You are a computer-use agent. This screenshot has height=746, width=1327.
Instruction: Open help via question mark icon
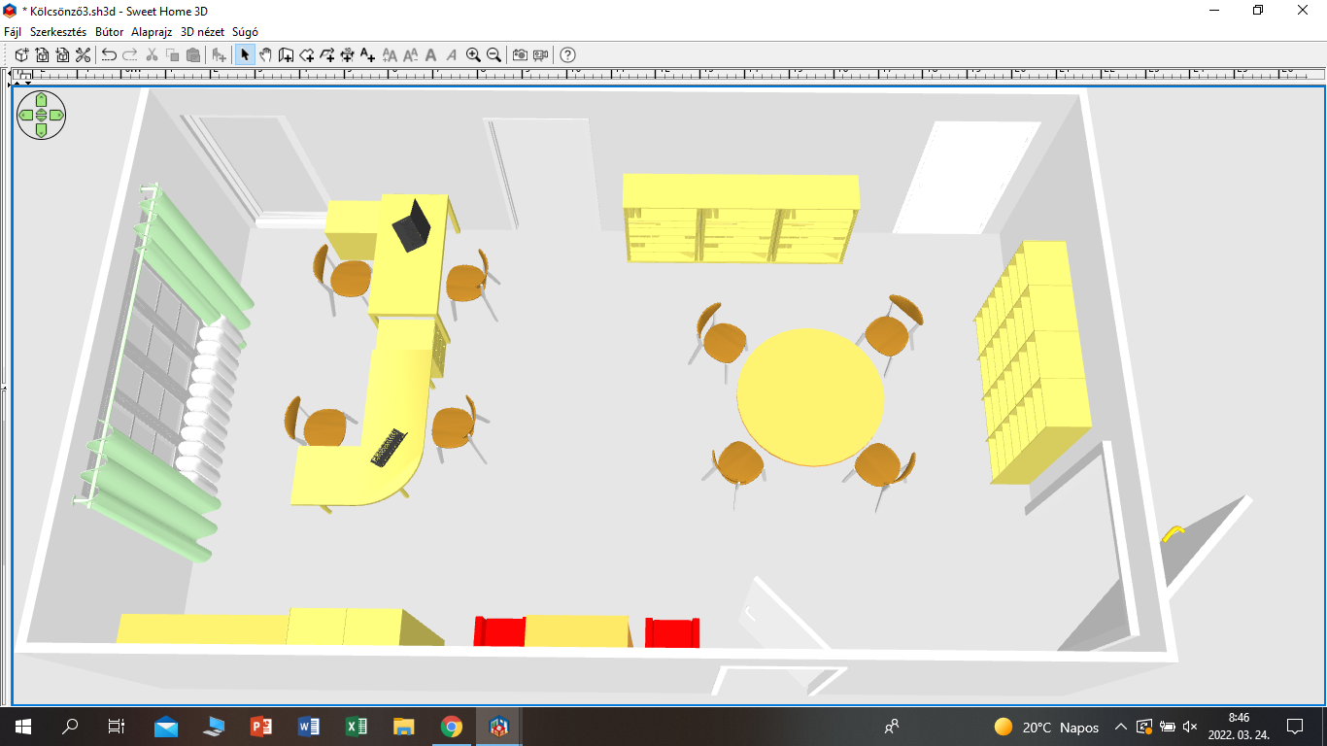click(x=568, y=55)
